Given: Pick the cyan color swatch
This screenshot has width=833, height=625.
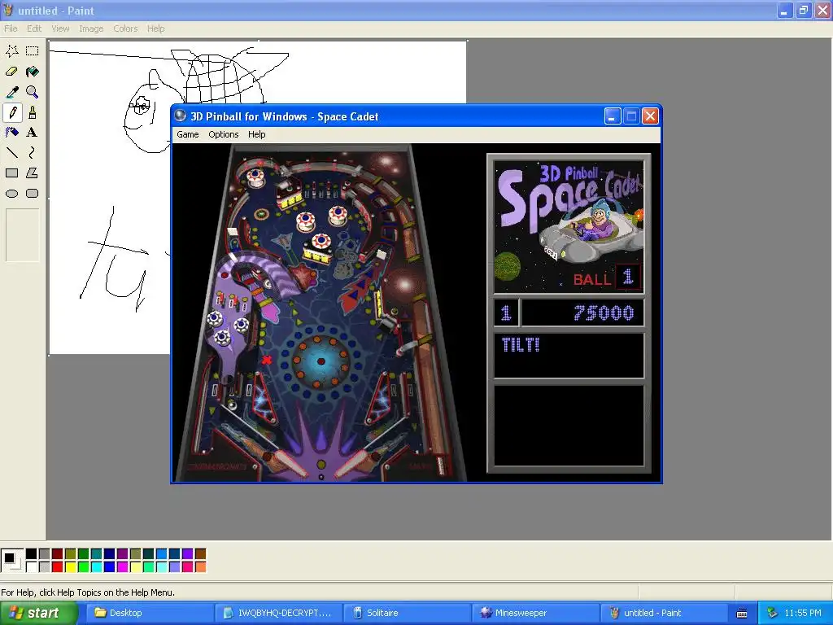Looking at the screenshot, I should (96, 567).
